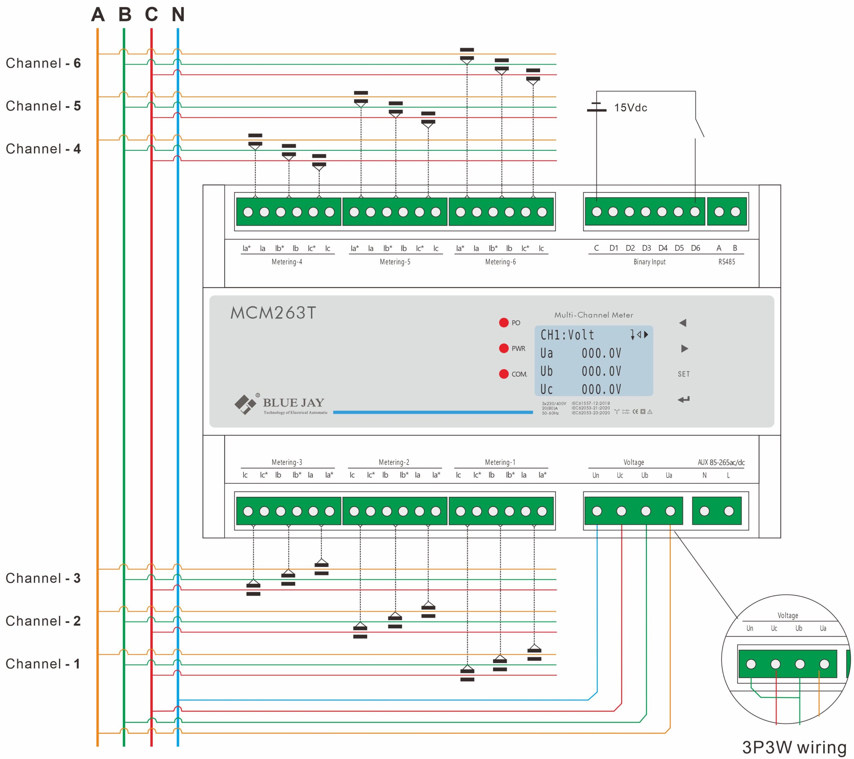Click the red COM. indicator LED
The width and height of the screenshot is (854, 759).
(503, 374)
